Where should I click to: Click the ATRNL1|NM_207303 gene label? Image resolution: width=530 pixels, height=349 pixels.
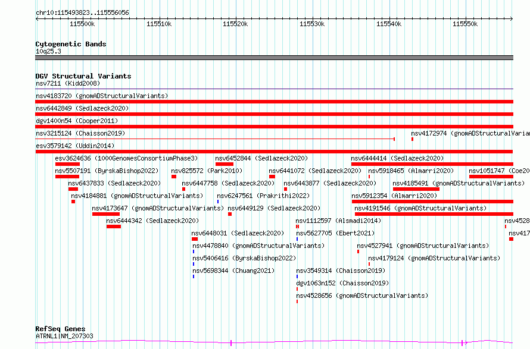(64, 336)
